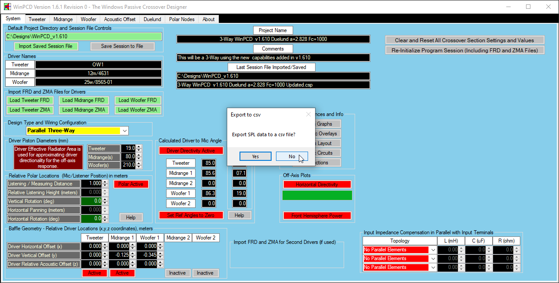Screen dimensions: 559x283
Task: Click the green off-axis plot bar
Action: tap(317, 196)
